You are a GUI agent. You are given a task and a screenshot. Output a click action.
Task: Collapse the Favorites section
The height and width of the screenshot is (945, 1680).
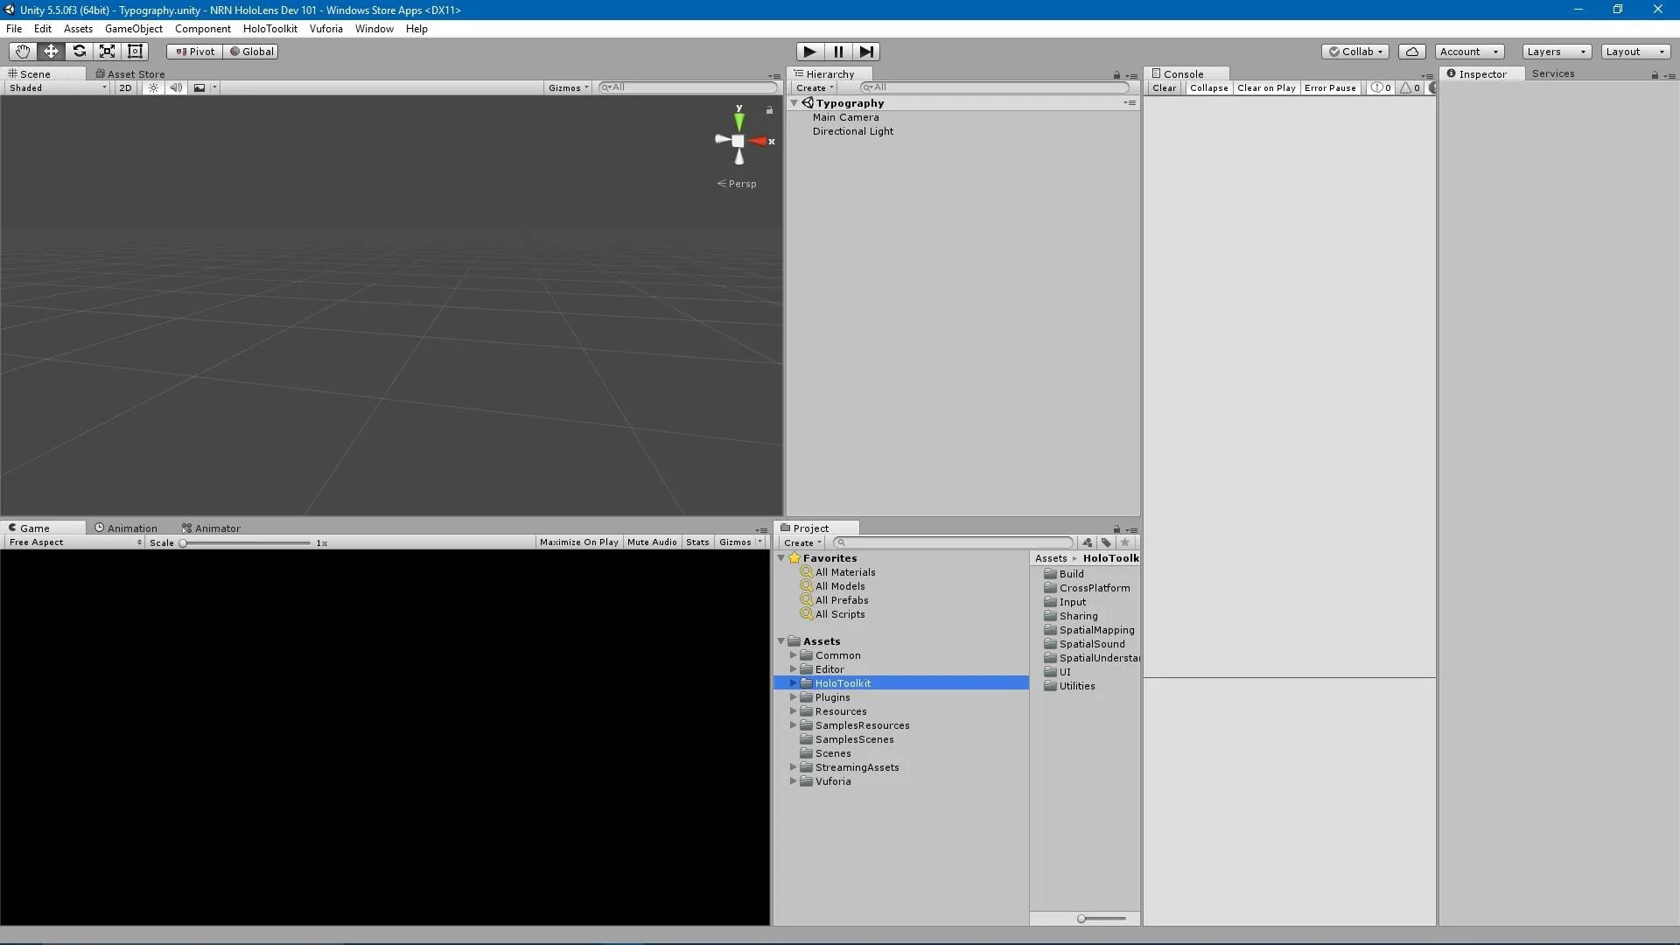(781, 558)
